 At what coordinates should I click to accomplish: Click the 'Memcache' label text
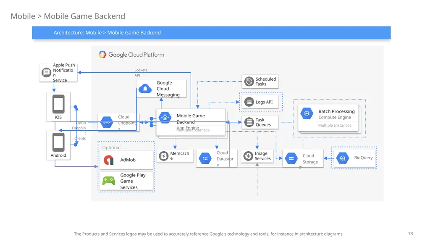coord(180,155)
